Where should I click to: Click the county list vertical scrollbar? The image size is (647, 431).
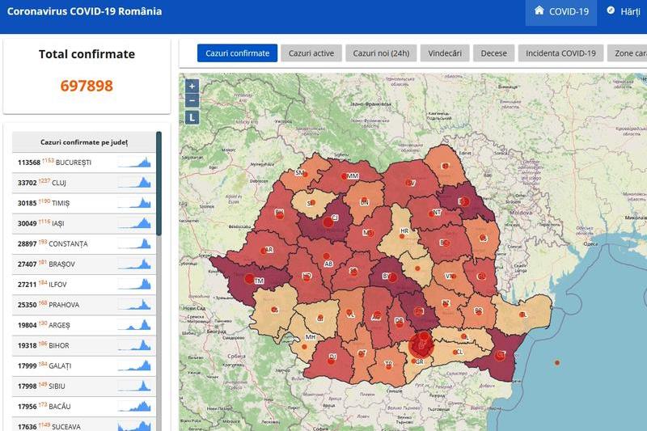(x=159, y=186)
